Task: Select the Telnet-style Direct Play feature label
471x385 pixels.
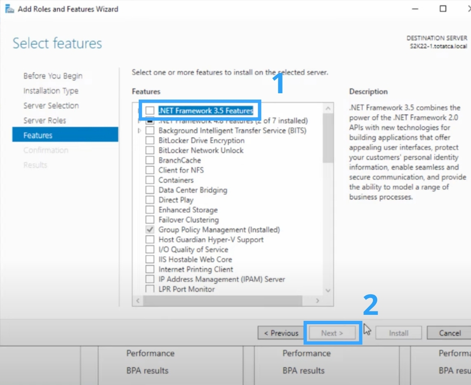Action: pos(176,200)
